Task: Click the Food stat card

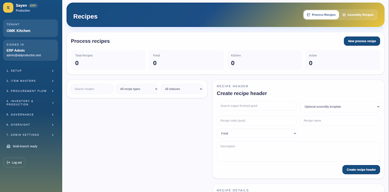Action: 187,60
